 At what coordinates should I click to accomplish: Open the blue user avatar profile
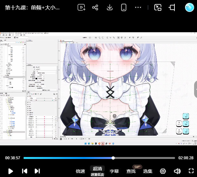coord(189,7)
